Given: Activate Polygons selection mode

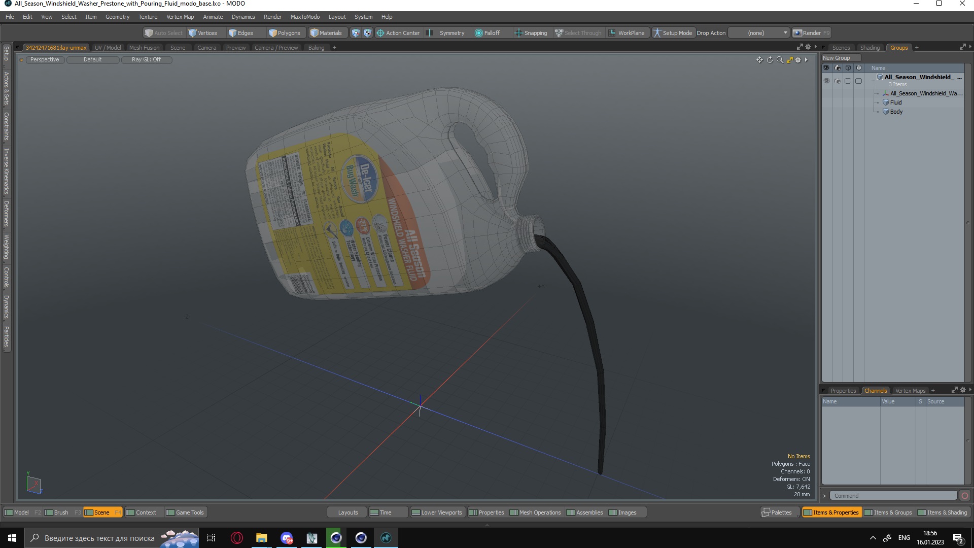Looking at the screenshot, I should tap(285, 33).
